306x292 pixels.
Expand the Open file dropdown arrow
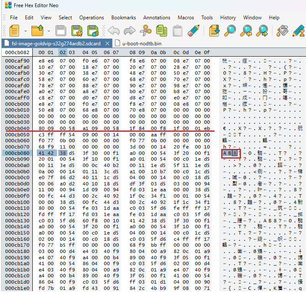click(x=49, y=31)
